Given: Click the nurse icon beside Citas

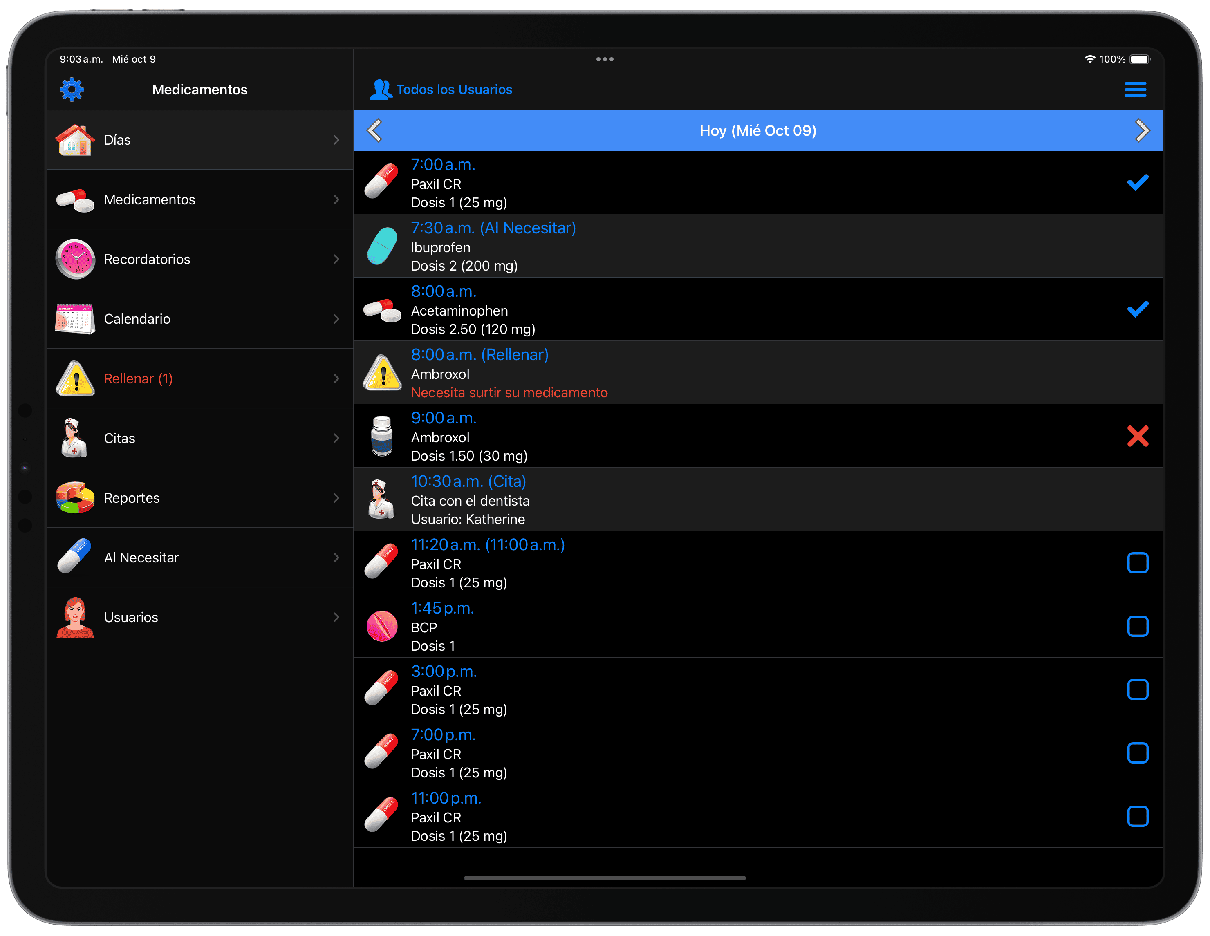Looking at the screenshot, I should 74,438.
